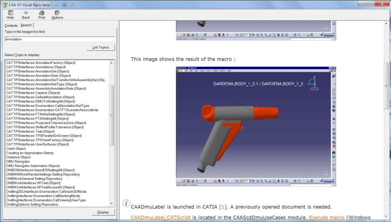Select the Clash Object topic

tap(16, 149)
